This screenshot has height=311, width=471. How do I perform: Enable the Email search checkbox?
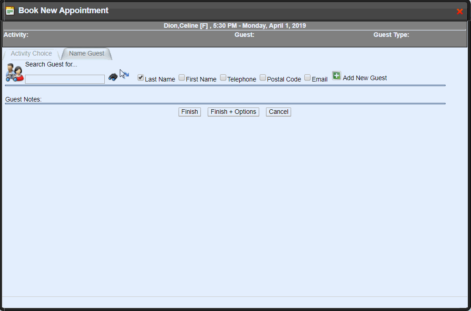pyautogui.click(x=307, y=77)
